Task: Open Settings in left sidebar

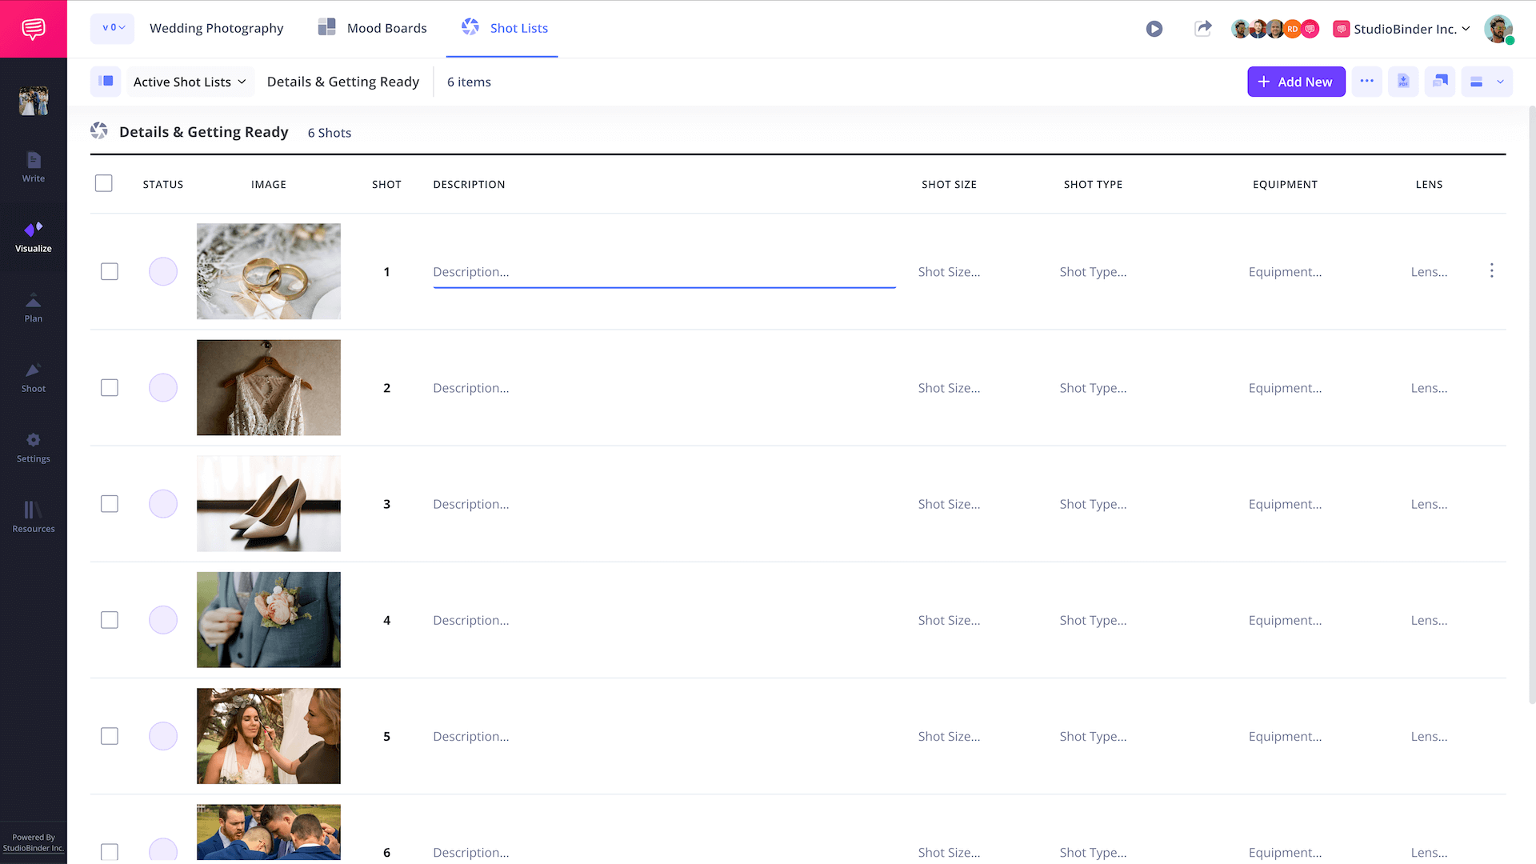Action: (34, 448)
